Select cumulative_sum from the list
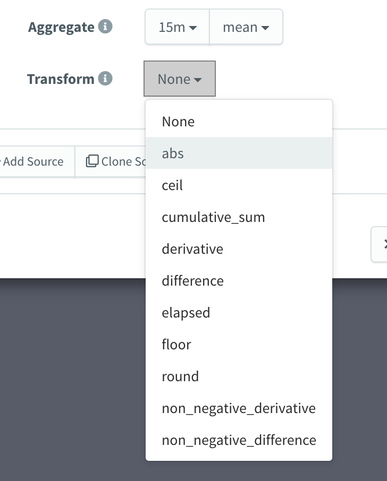 [x=239, y=217]
